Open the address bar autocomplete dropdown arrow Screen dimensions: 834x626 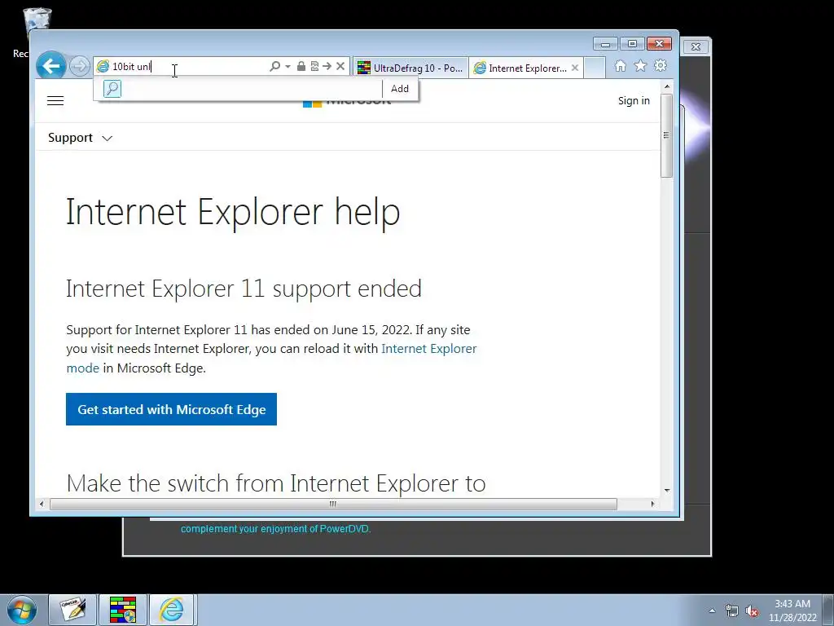click(288, 67)
